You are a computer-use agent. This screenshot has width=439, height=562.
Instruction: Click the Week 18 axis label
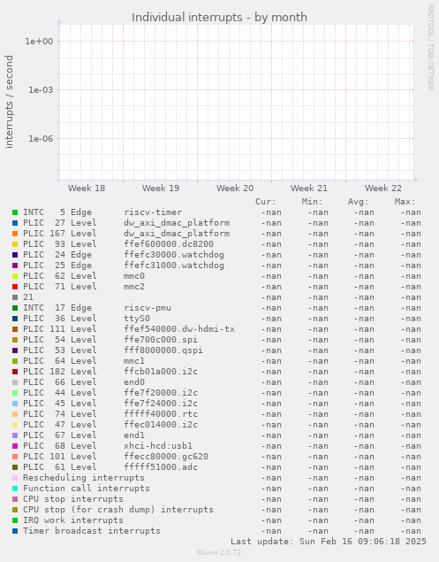[87, 189]
